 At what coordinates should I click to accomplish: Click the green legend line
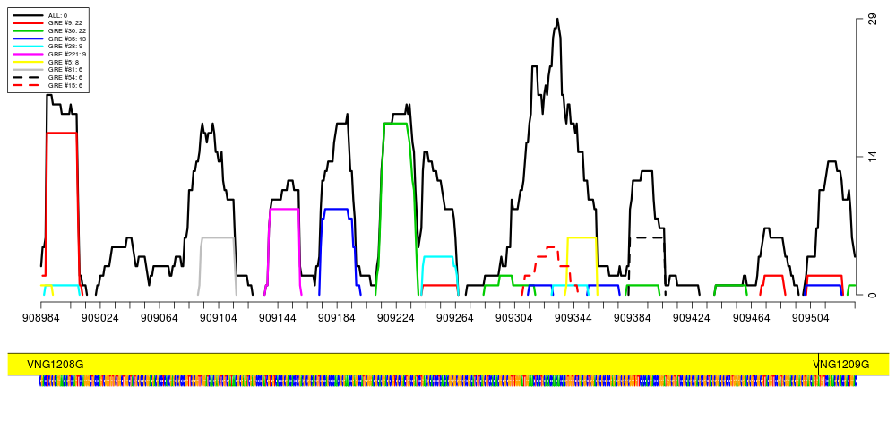(x=28, y=30)
